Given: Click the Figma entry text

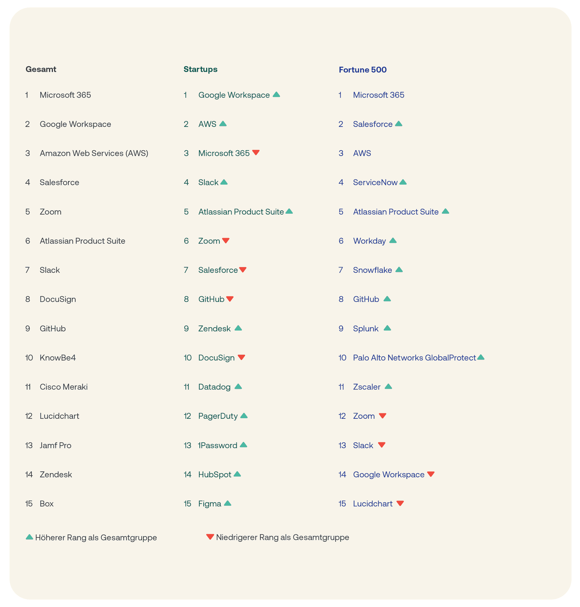Looking at the screenshot, I should (210, 504).
